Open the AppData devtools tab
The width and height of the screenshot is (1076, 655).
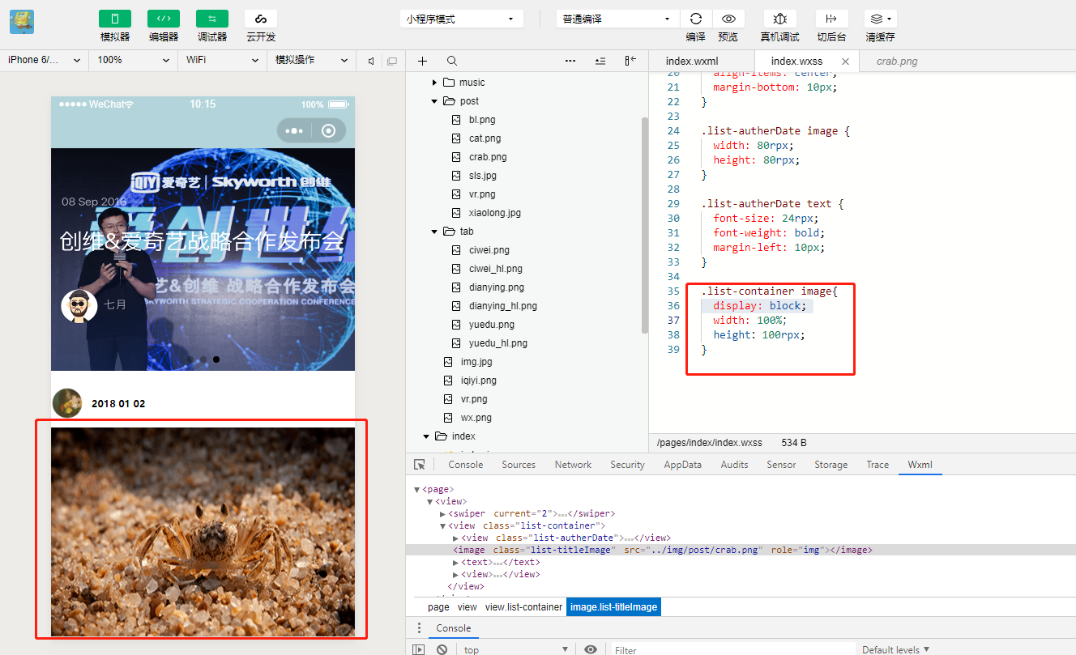coord(682,465)
